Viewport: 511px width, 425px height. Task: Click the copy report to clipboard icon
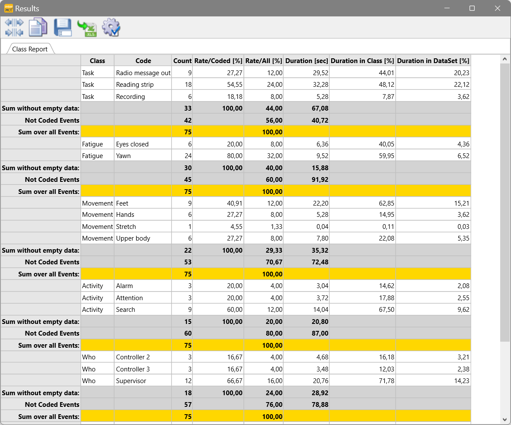click(x=38, y=27)
